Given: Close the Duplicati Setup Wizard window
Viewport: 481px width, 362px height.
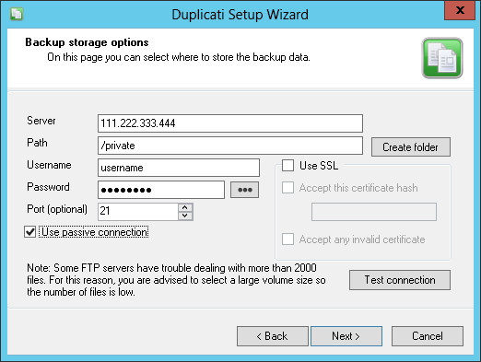Looking at the screenshot, I should tap(460, 10).
